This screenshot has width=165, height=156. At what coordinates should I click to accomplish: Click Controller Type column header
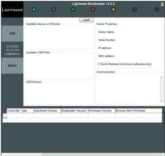point(20,111)
